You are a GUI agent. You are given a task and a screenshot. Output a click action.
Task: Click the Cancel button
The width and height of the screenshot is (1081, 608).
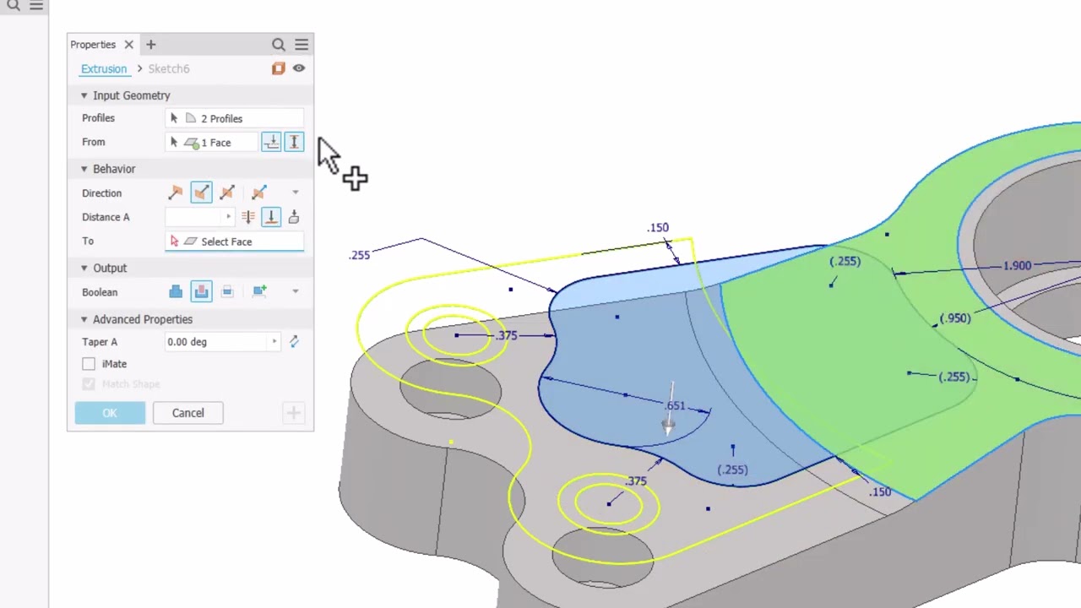coord(188,413)
